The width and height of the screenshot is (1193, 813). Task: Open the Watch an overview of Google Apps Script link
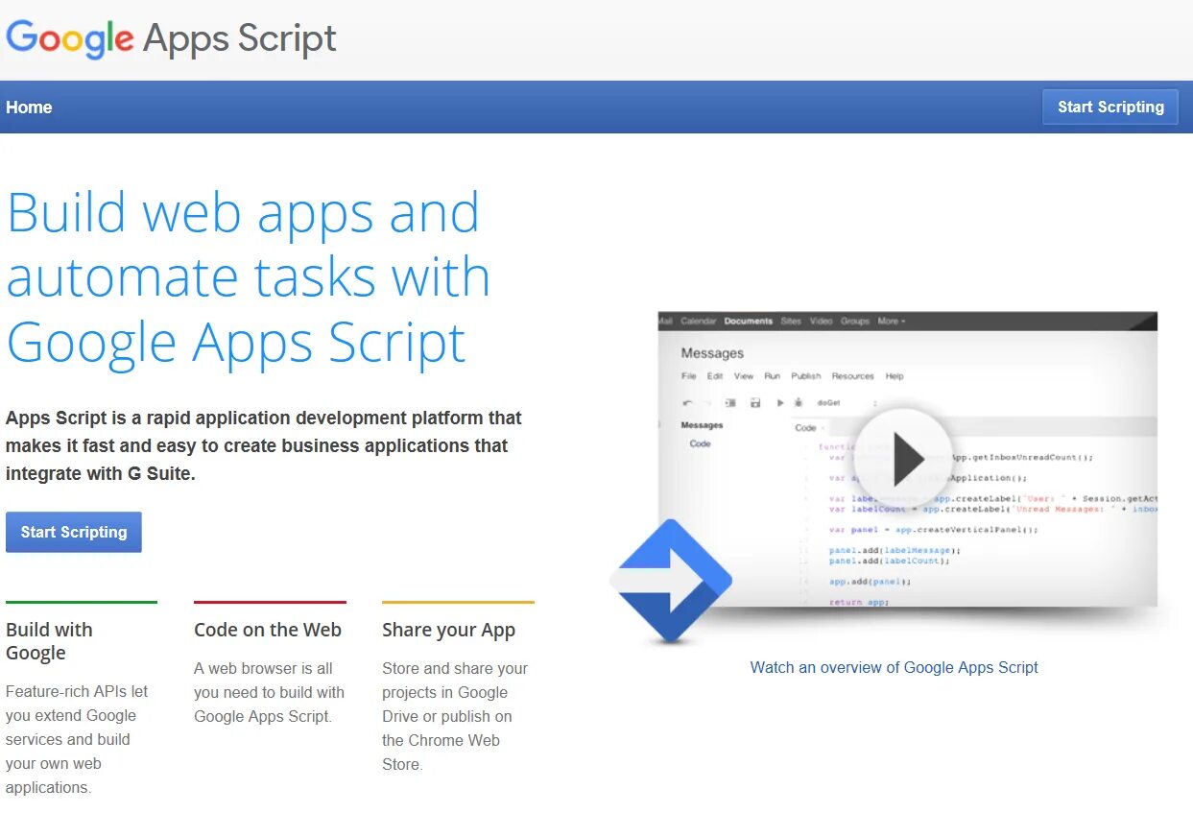[894, 667]
